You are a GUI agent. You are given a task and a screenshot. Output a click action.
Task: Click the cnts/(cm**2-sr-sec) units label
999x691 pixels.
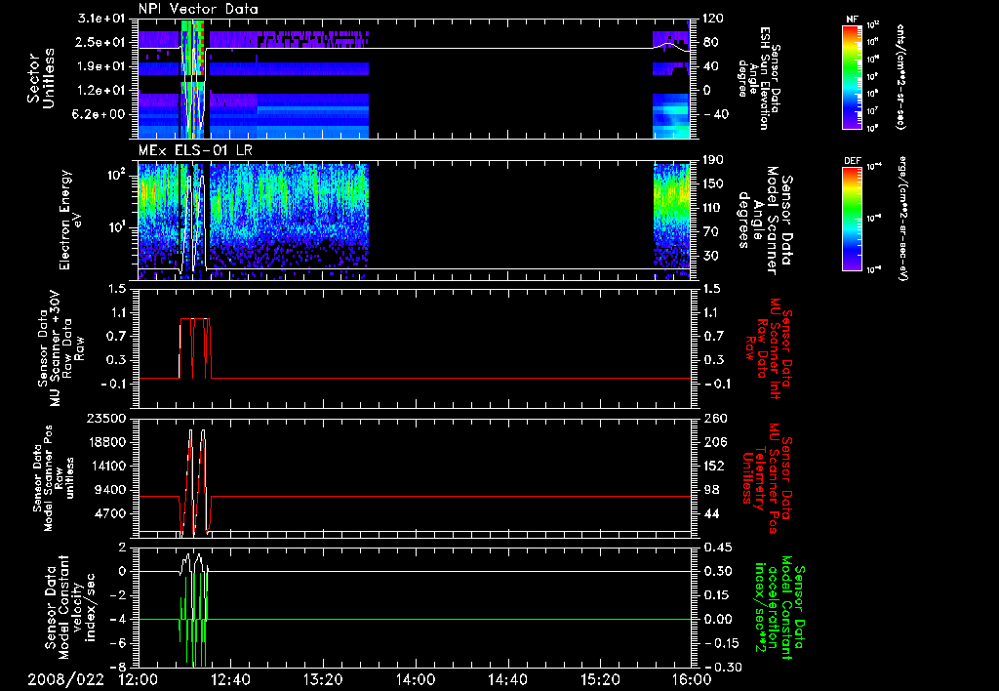pos(900,77)
